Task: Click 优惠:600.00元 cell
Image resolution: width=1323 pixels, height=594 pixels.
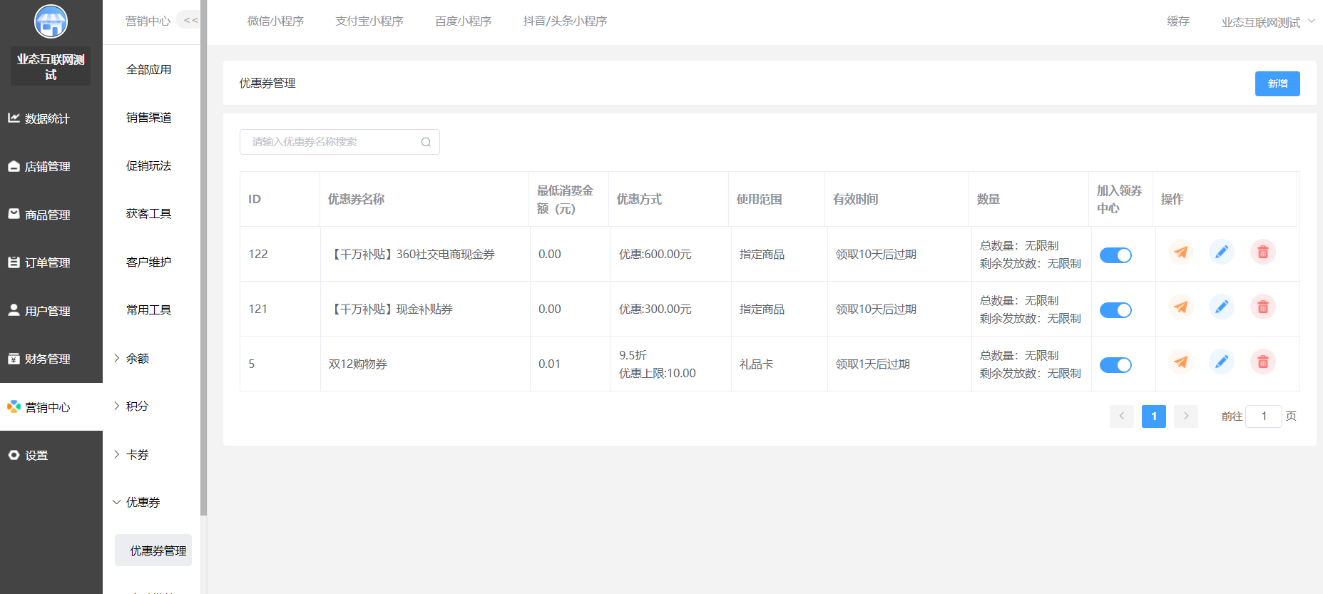Action: coord(655,254)
